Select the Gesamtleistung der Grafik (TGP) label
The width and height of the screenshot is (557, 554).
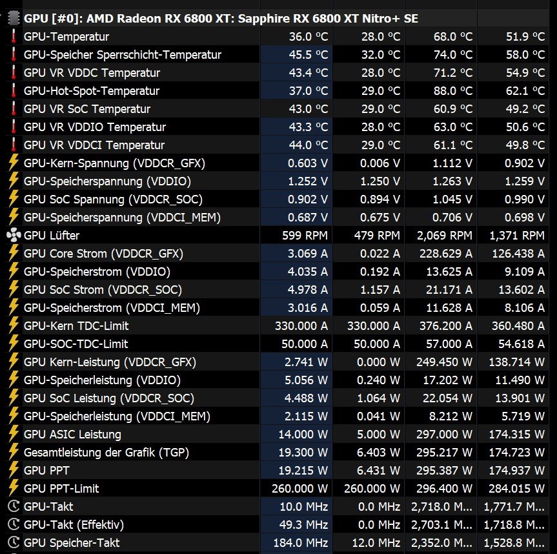[106, 453]
